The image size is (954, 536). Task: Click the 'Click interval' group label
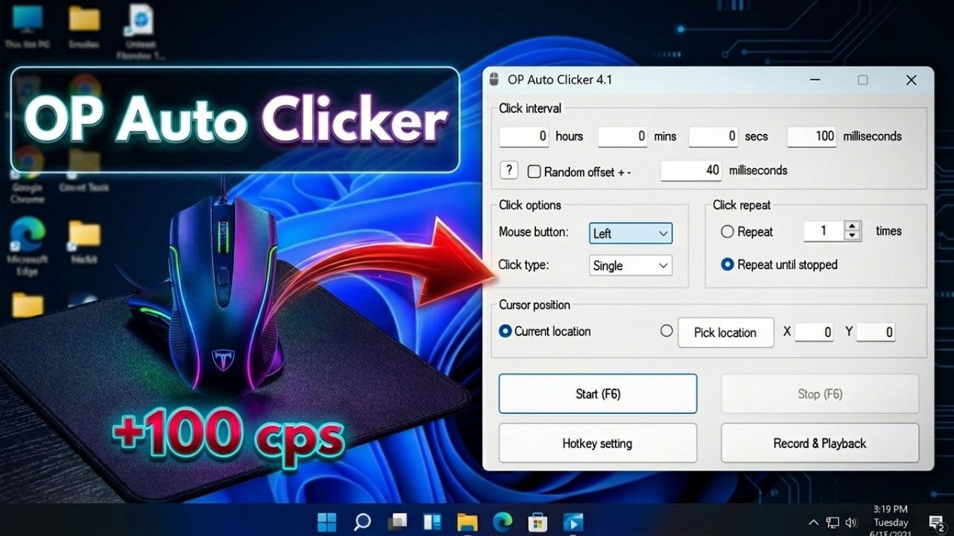point(530,108)
